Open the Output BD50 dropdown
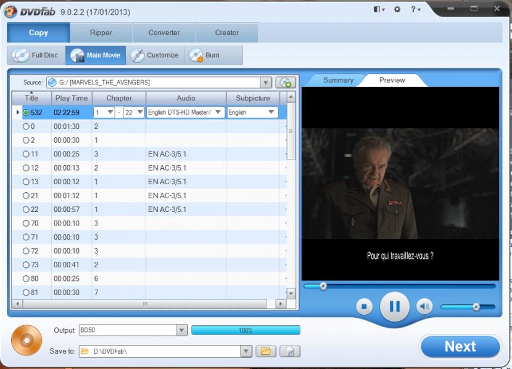512x369 pixels. pyautogui.click(x=182, y=330)
